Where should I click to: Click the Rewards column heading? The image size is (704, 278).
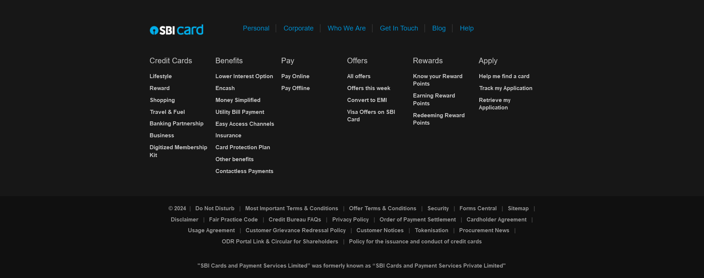tap(428, 61)
